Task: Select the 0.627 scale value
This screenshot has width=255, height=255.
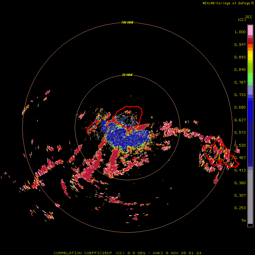Action: (x=240, y=120)
